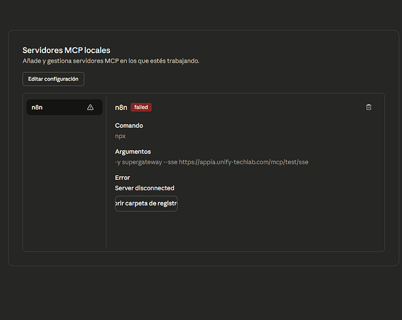The image size is (402, 320).
Task: Click the Comando label
Action: pyautogui.click(x=129, y=125)
